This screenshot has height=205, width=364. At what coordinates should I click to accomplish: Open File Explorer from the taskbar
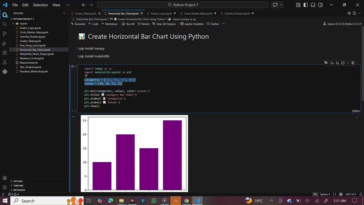click(121, 201)
